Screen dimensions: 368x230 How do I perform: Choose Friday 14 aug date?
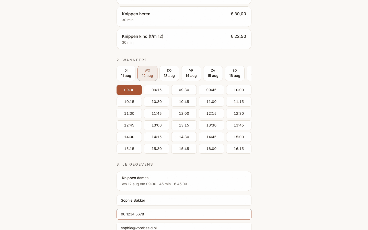point(191,73)
